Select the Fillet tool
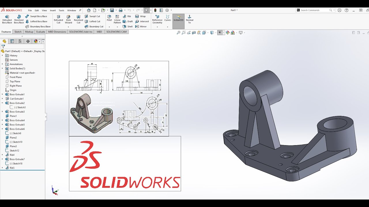Screen dimensions: 369x207 tap(109, 18)
